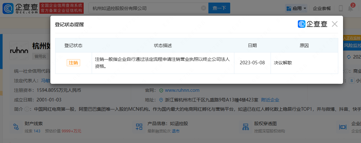Click the 产品信息 grid icon

139,127
